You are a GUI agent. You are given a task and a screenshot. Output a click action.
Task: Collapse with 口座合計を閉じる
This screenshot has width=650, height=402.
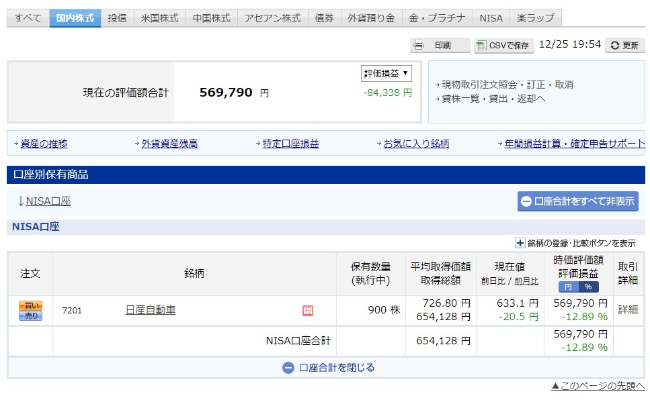pyautogui.click(x=328, y=368)
